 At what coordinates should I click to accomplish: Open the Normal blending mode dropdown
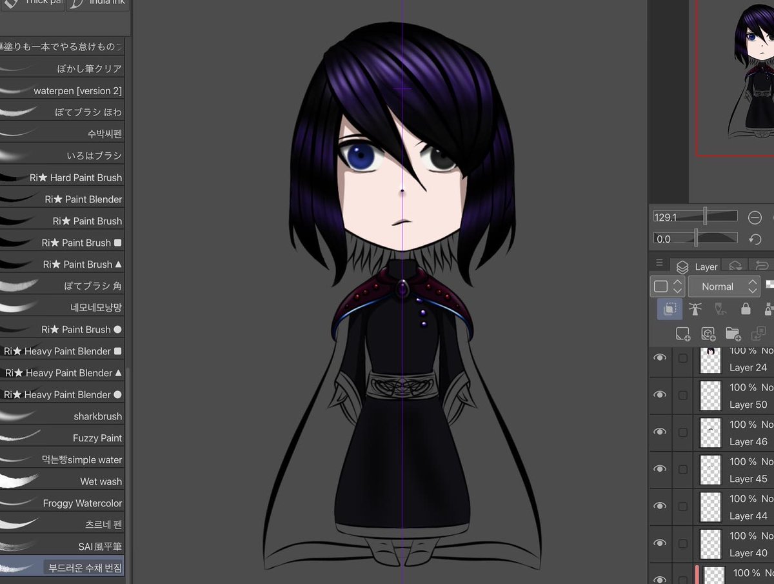[x=724, y=287]
